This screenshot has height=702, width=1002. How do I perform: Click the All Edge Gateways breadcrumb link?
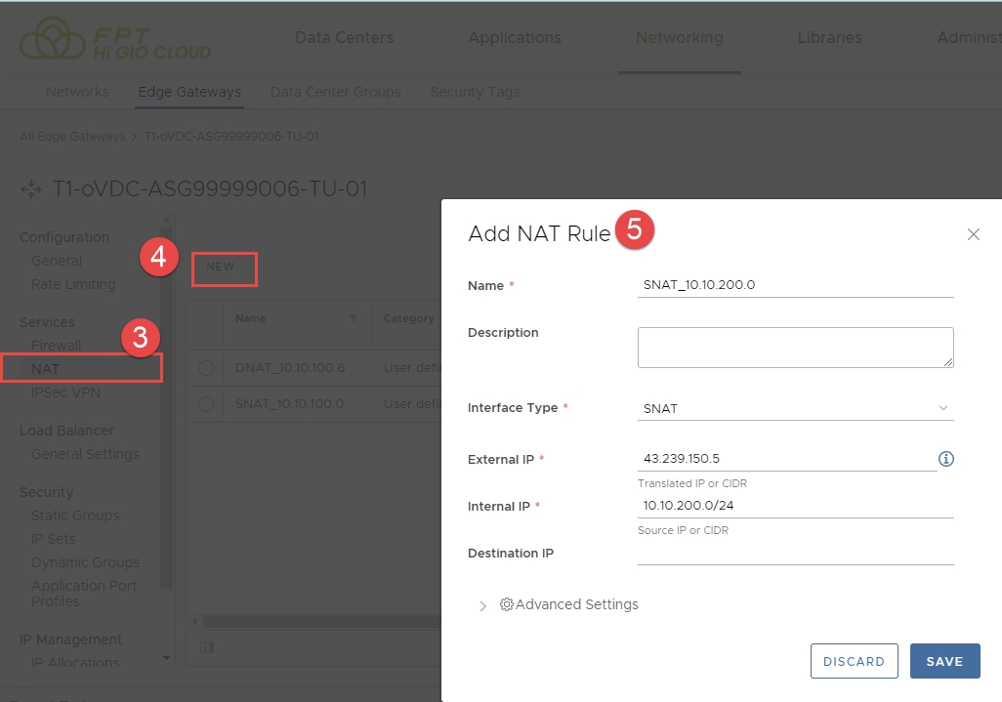(72, 137)
